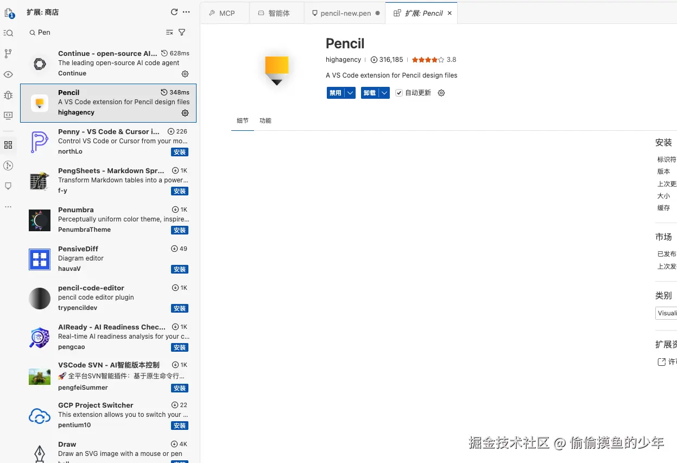
Task: Open the Source Control view
Action: click(x=8, y=53)
